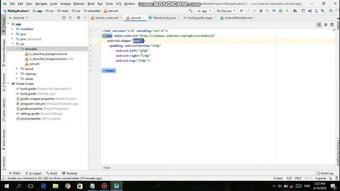Hide the Project panel with minus icon
The image size is (340, 191).
tap(85, 18)
